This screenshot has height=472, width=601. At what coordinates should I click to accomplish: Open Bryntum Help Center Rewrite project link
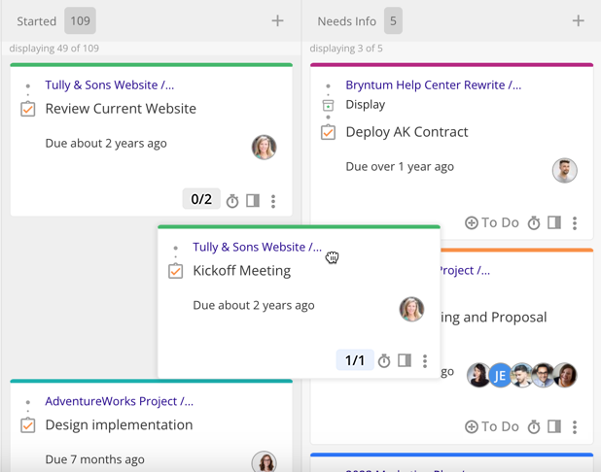click(x=434, y=85)
